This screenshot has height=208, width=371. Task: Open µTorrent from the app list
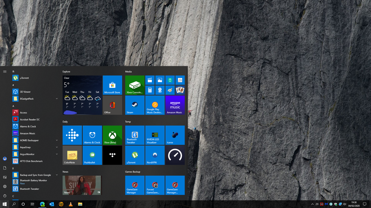[x=35, y=78]
